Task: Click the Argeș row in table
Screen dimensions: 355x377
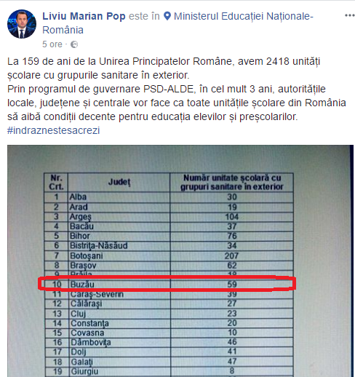Action: 169,217
